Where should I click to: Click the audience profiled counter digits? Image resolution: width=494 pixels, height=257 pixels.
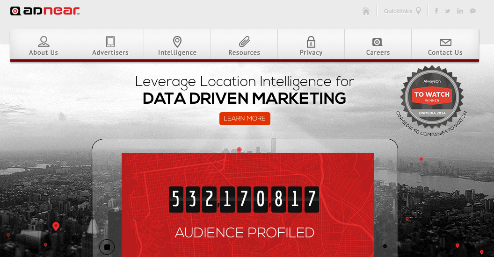point(244,200)
